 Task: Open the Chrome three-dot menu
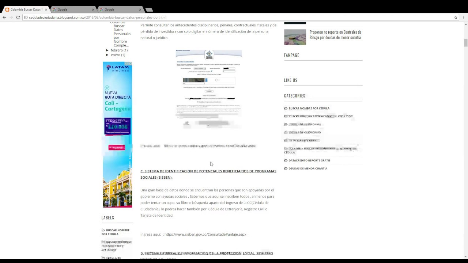464,17
